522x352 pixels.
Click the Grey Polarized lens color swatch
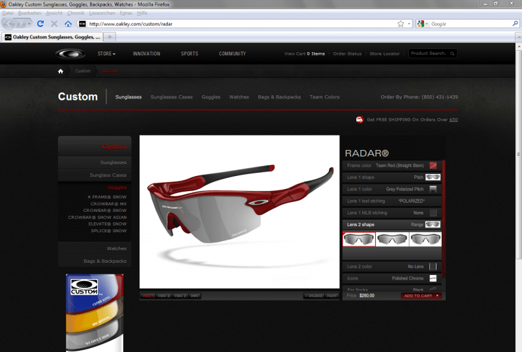pos(433,189)
